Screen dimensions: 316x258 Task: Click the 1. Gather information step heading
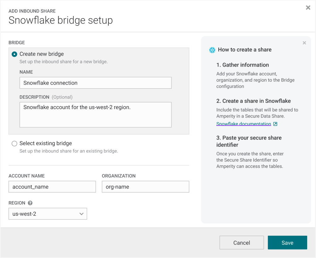[242, 65]
